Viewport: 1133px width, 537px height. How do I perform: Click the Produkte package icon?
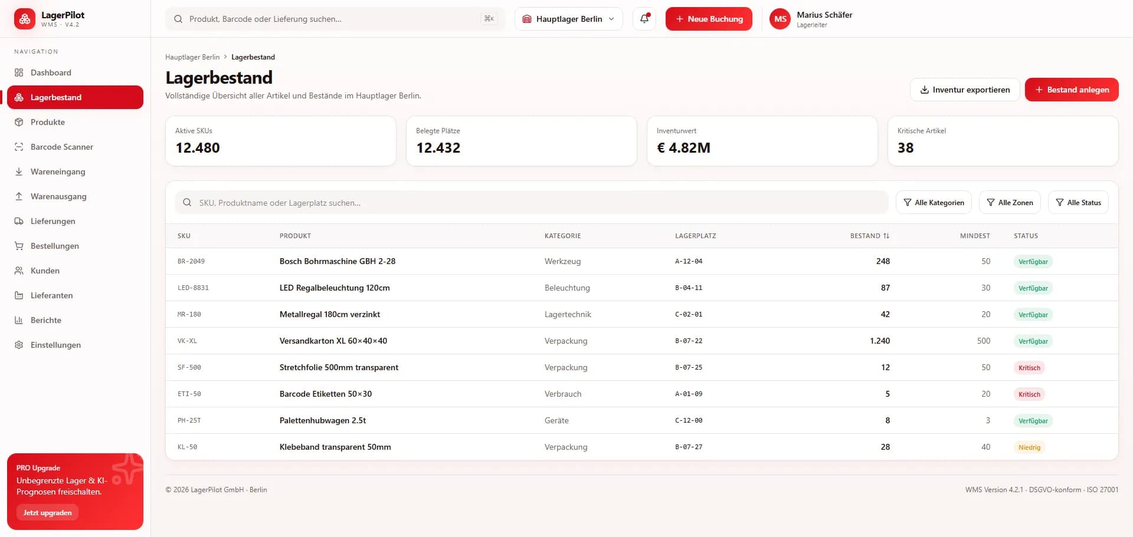(19, 122)
